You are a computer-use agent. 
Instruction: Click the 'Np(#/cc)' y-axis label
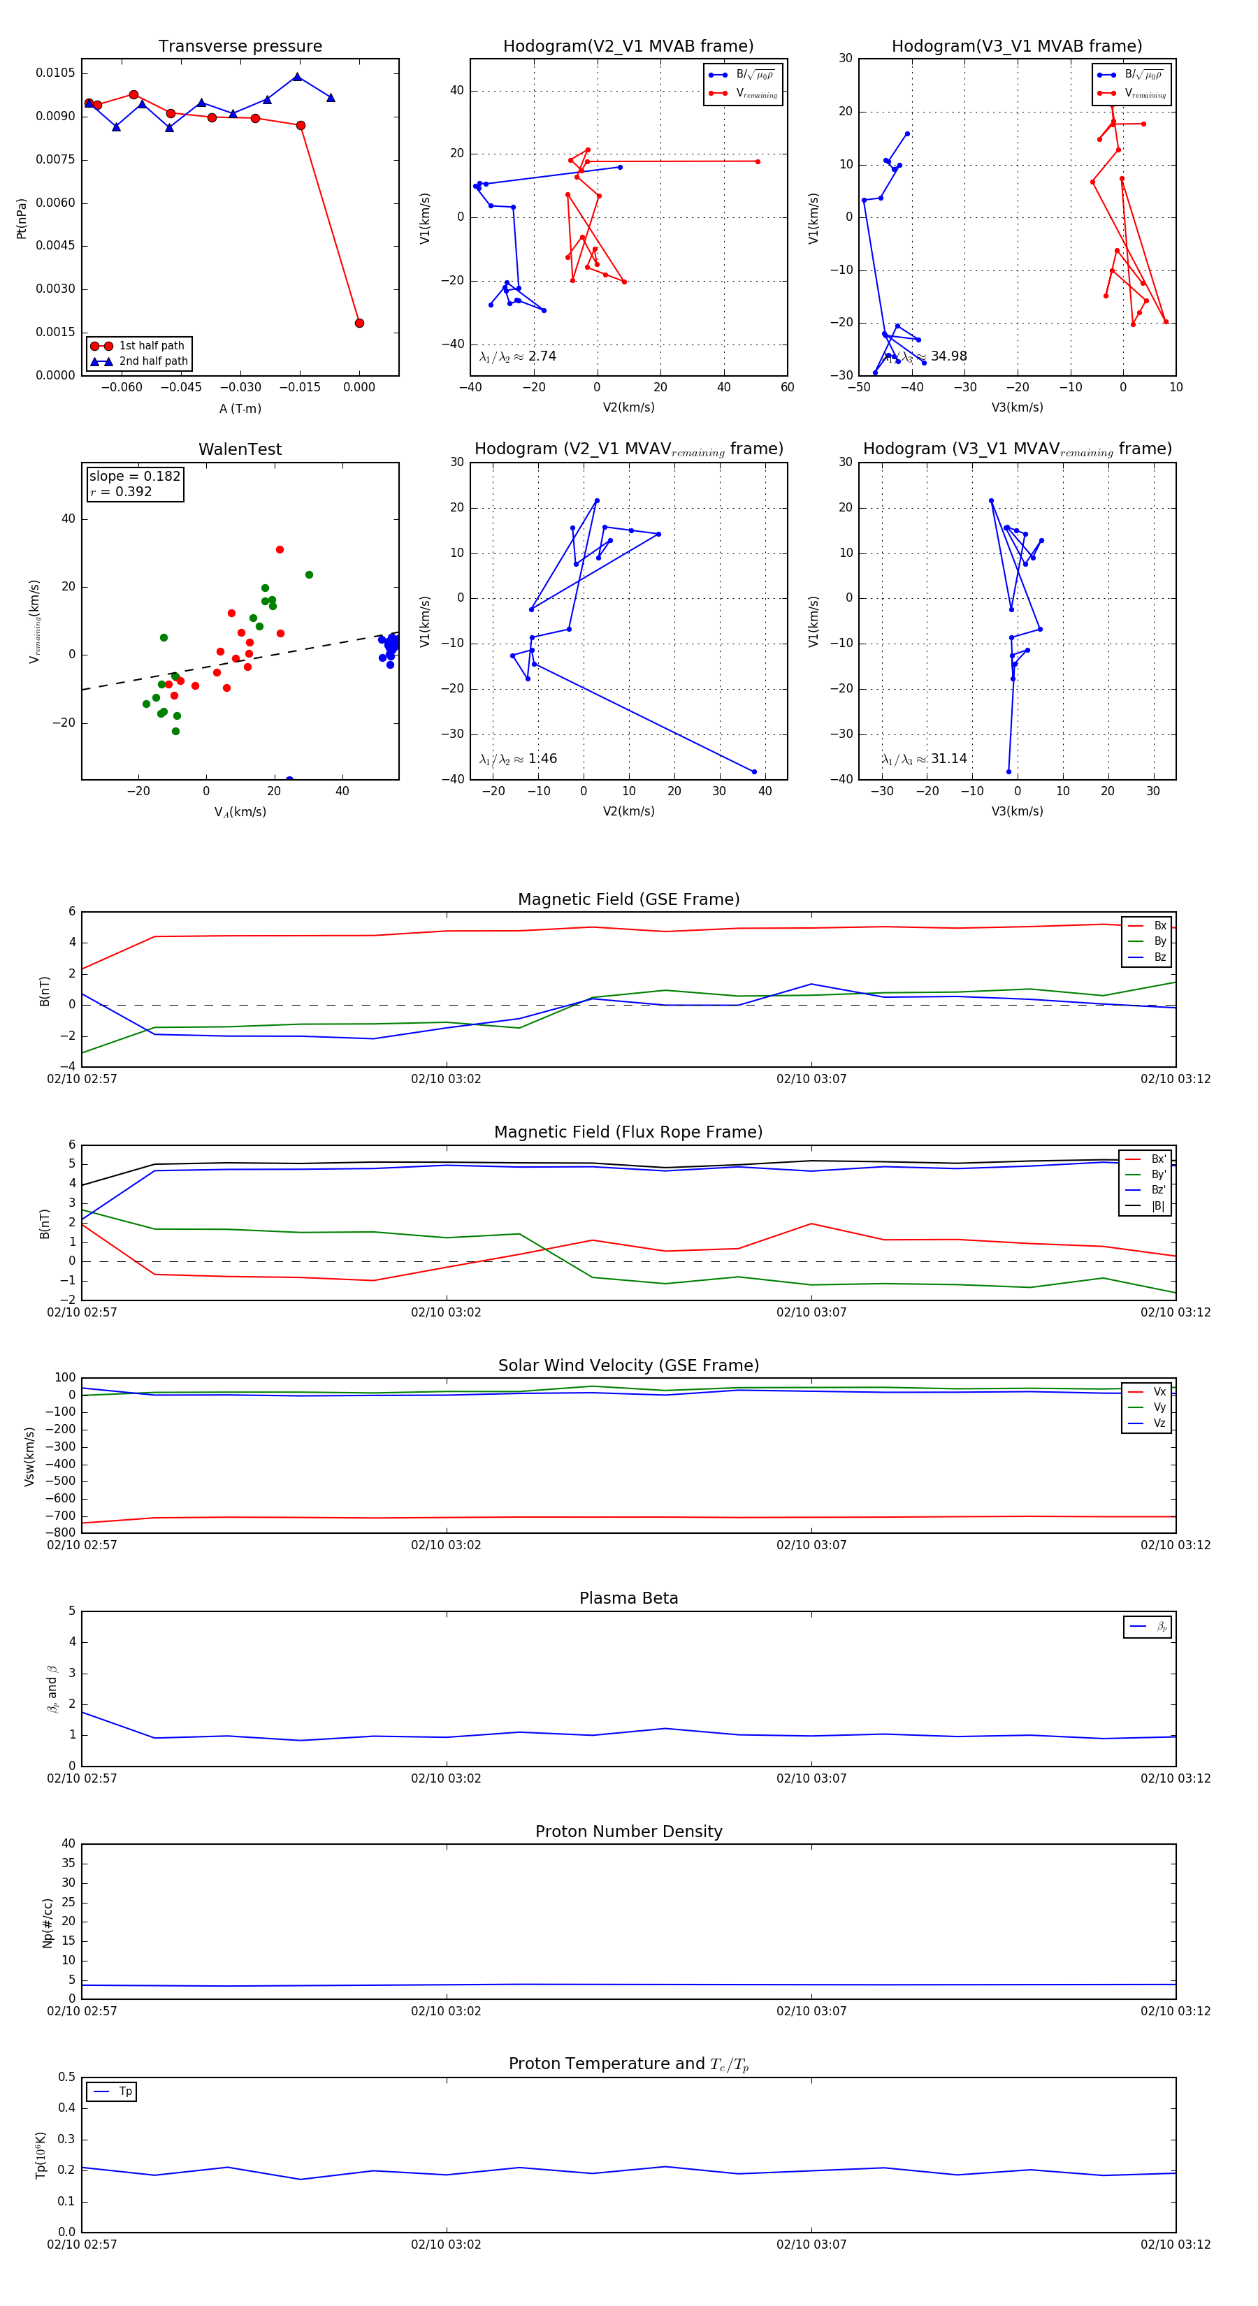pos(48,1922)
